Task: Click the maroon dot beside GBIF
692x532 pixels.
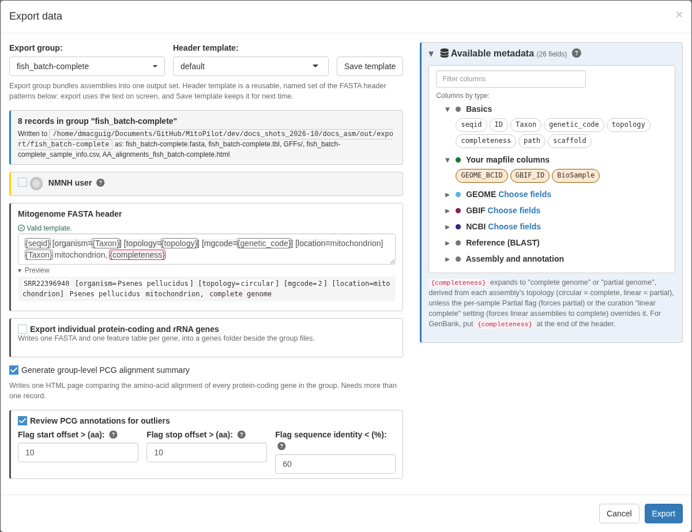Action: click(x=458, y=211)
